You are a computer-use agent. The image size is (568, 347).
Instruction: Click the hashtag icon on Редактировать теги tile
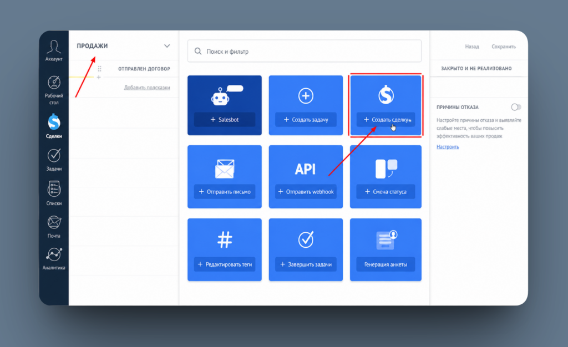225,239
